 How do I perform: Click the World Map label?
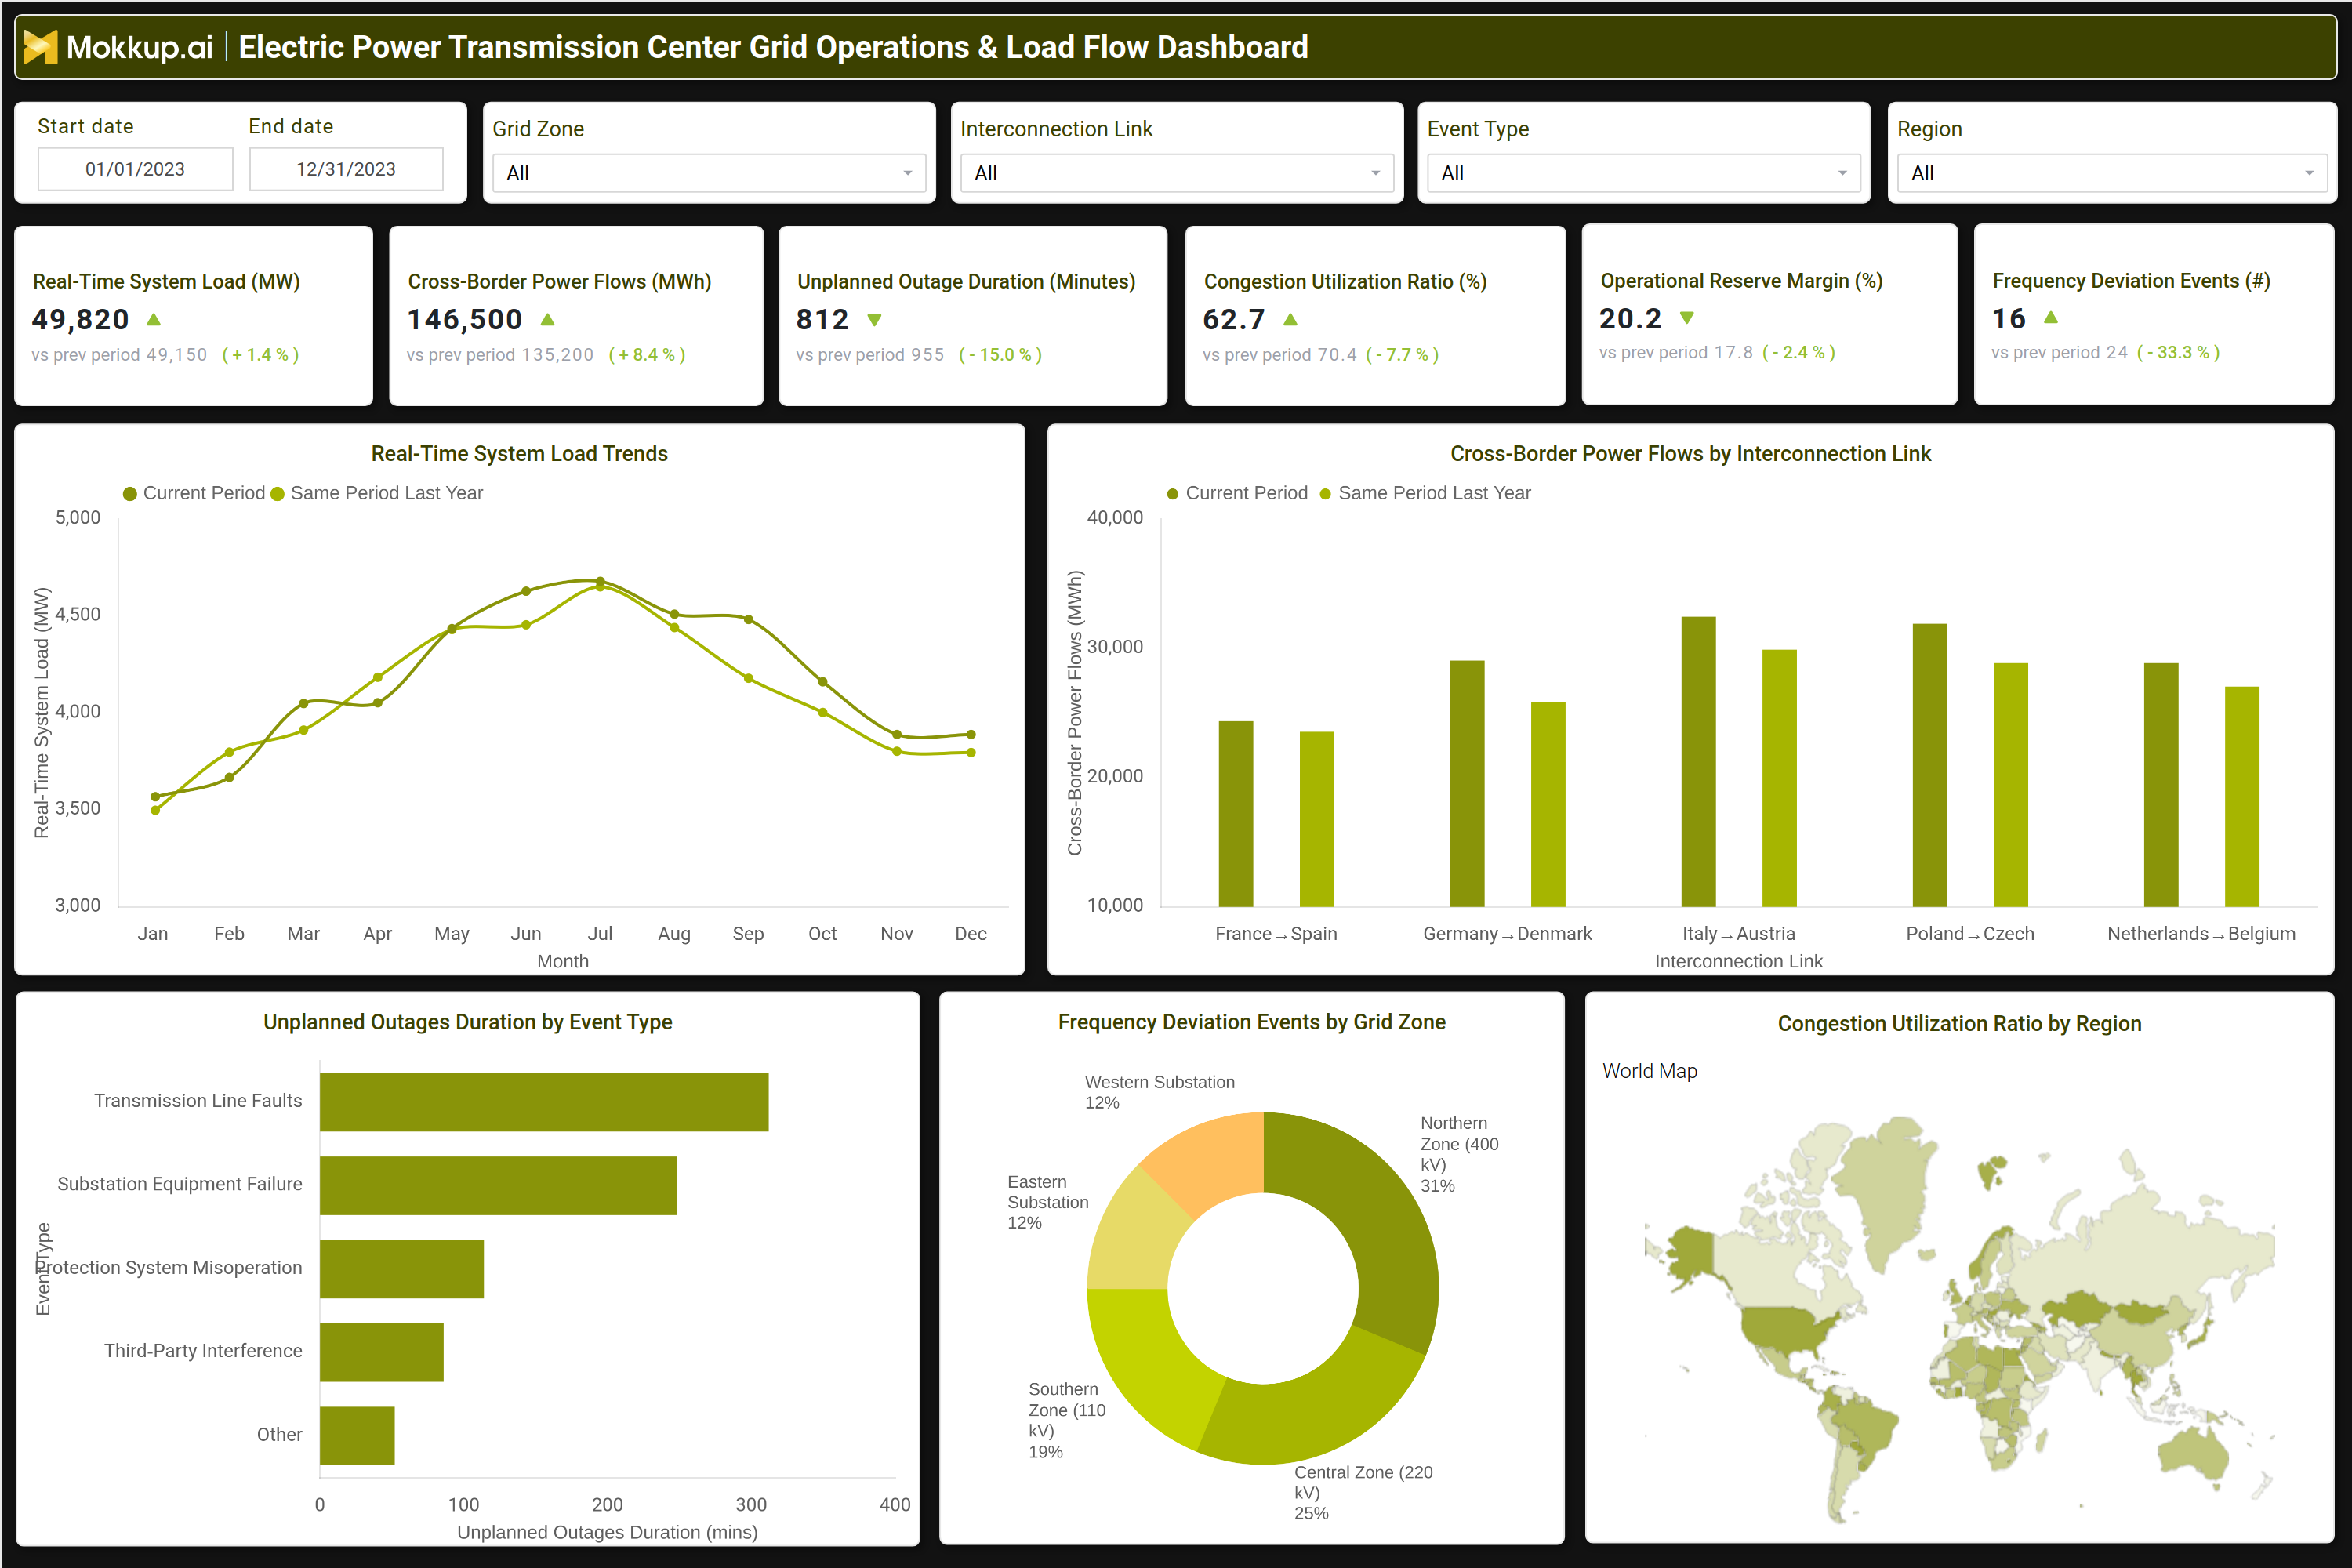pos(1650,1071)
